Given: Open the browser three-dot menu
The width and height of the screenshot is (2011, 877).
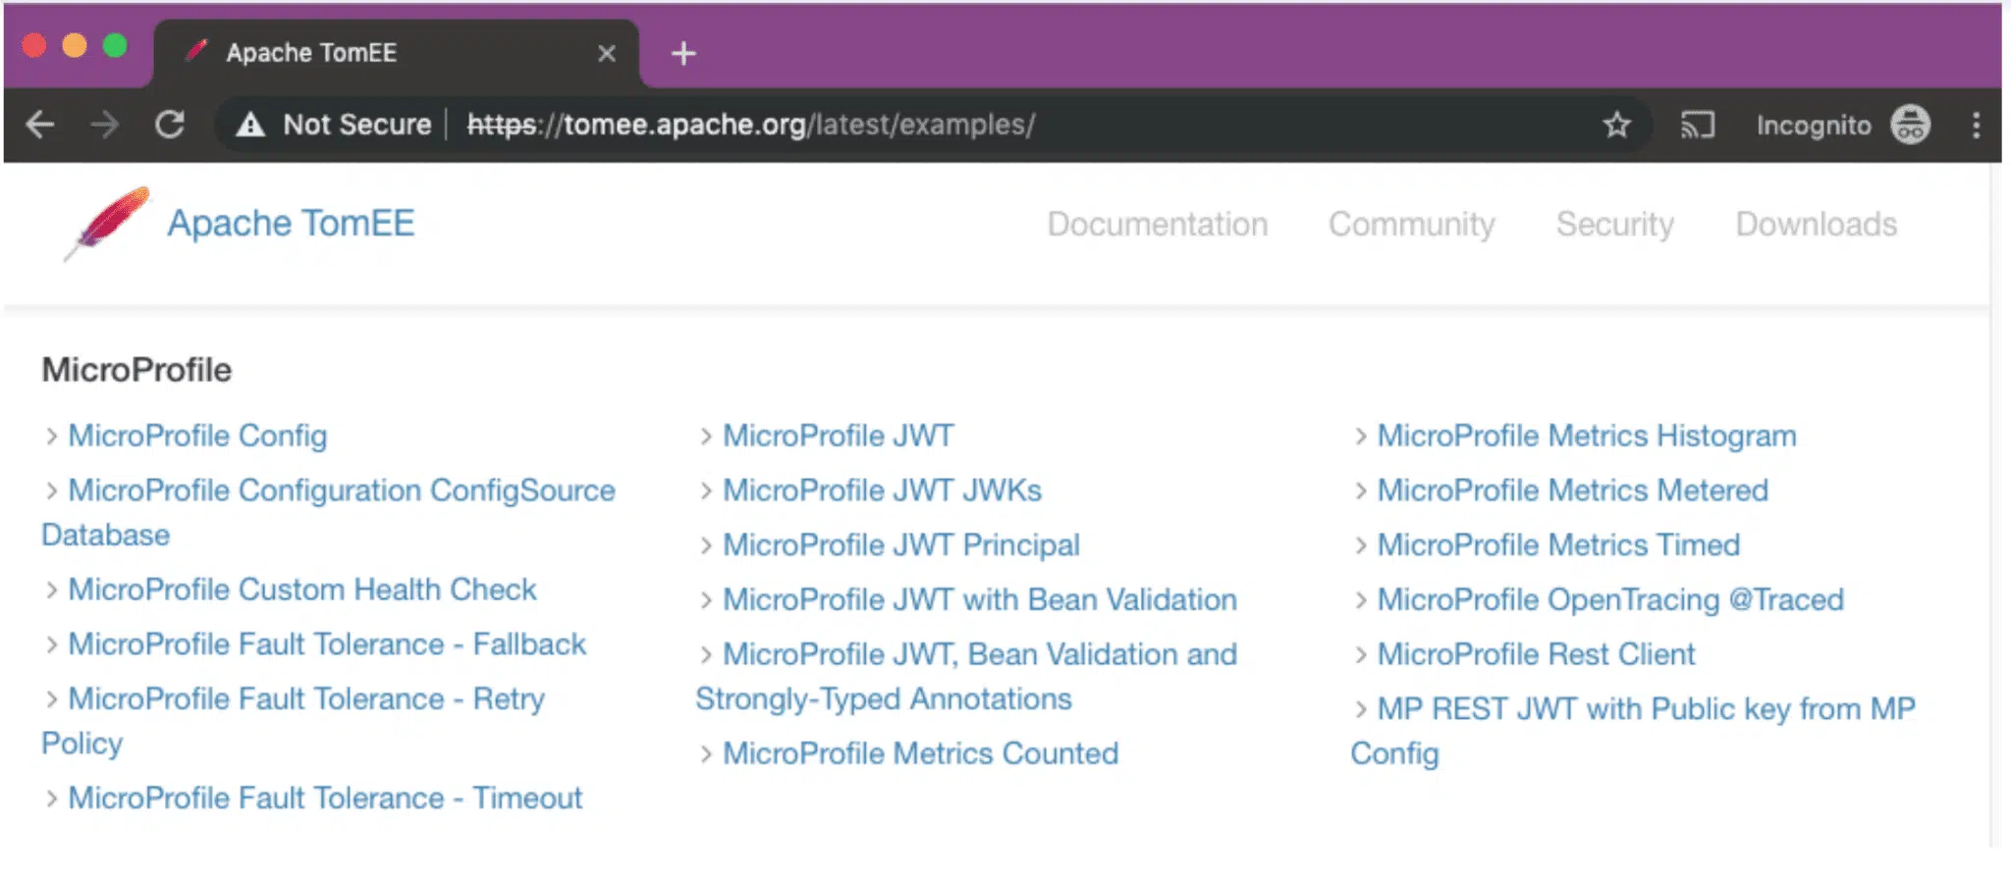Looking at the screenshot, I should (1976, 125).
